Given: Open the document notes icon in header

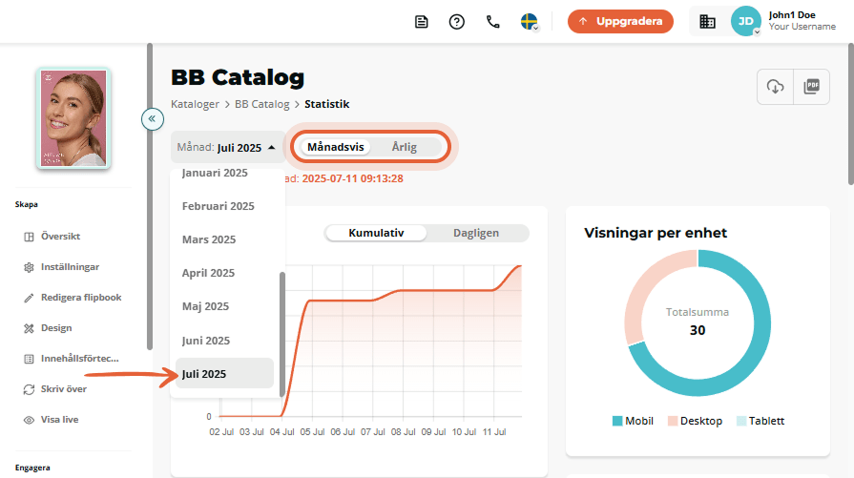Looking at the screenshot, I should point(421,22).
